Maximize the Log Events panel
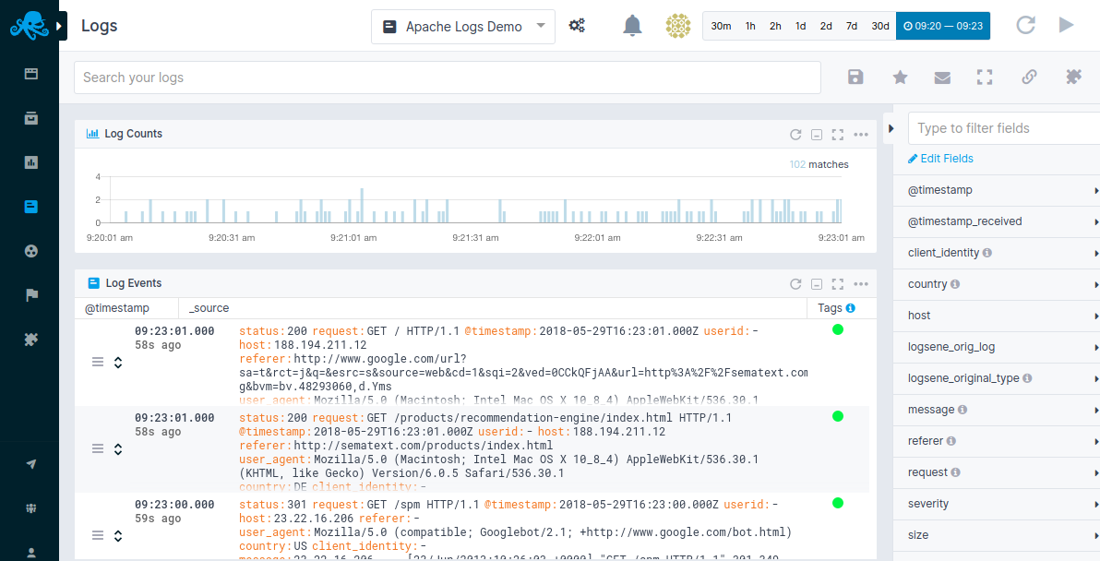 pyautogui.click(x=838, y=284)
